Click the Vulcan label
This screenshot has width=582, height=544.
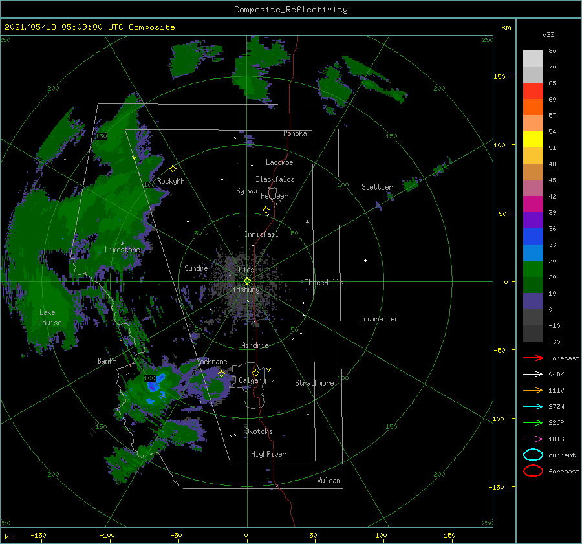pos(329,481)
